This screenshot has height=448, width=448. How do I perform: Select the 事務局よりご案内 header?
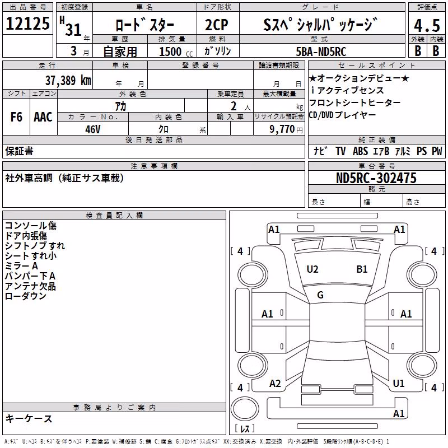click(114, 408)
